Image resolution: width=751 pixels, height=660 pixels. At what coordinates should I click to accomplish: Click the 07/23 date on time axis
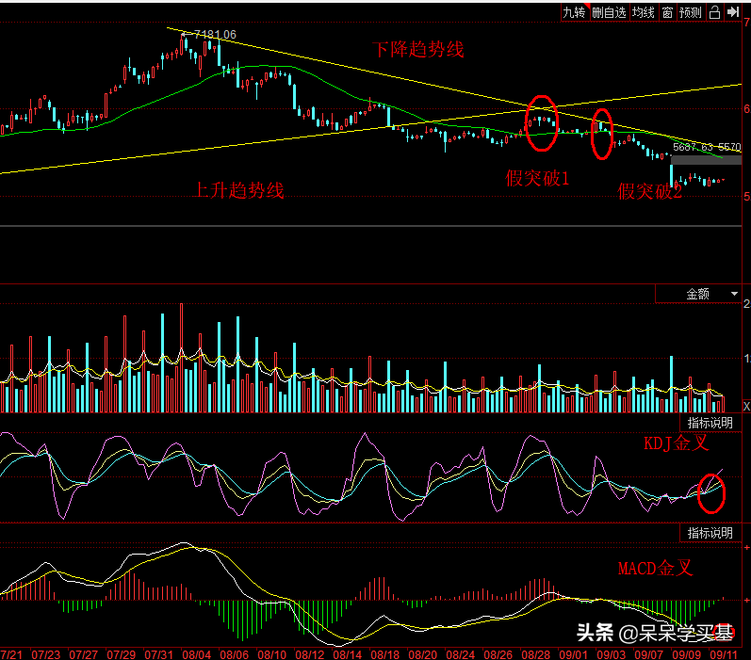point(46,654)
